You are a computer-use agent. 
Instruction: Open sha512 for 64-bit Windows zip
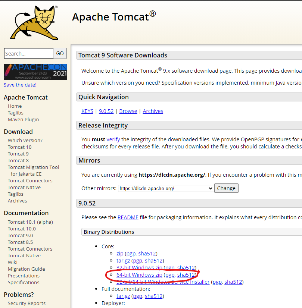coord(186,275)
